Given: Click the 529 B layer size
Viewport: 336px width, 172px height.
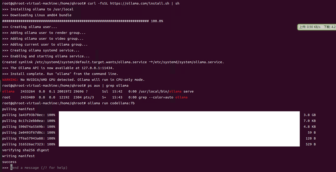Looking at the screenshot, I should pyautogui.click(x=311, y=144).
